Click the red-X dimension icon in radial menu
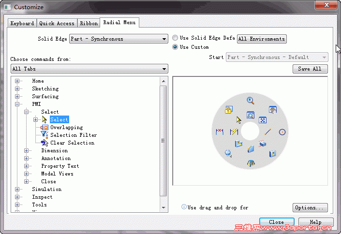The height and width of the screenshot is (234, 341). pyautogui.click(x=220, y=132)
